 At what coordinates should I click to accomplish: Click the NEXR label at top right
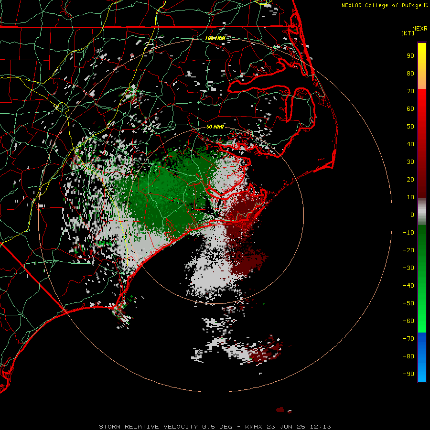[x=420, y=29]
